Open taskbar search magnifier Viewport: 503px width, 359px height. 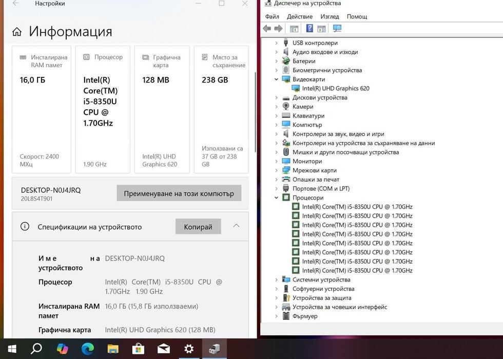point(36,348)
